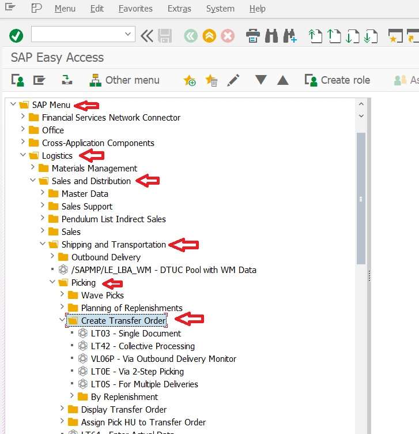Expand the Wave Picks folder
The image size is (419, 434).
tap(62, 294)
